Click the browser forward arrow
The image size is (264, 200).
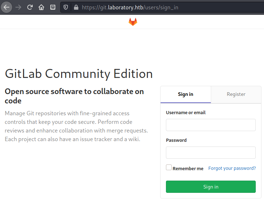pyautogui.click(x=18, y=7)
